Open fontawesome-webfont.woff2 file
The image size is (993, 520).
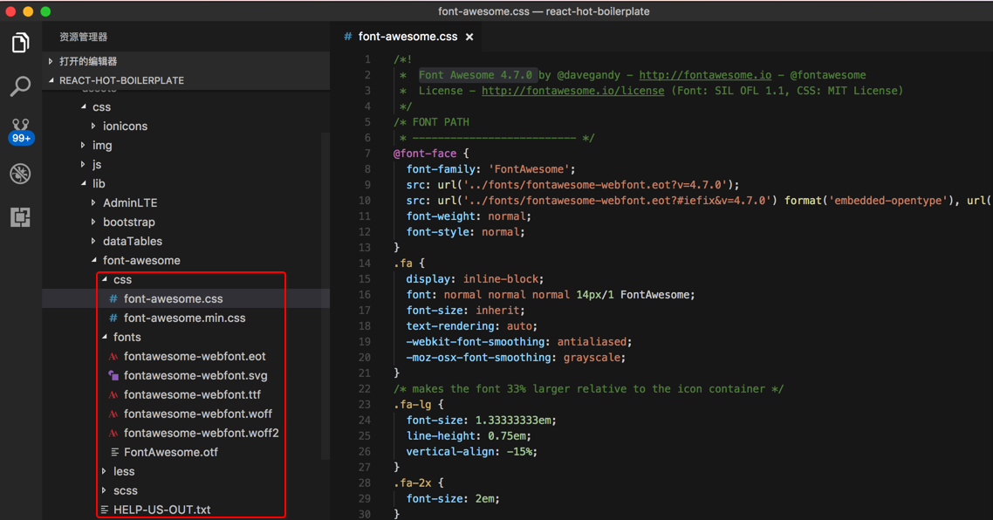pyautogui.click(x=201, y=434)
